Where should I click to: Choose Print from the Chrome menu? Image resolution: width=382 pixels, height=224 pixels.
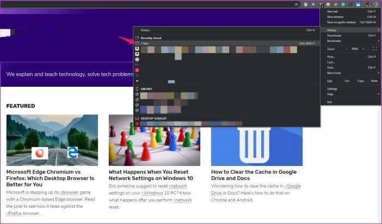(350, 57)
